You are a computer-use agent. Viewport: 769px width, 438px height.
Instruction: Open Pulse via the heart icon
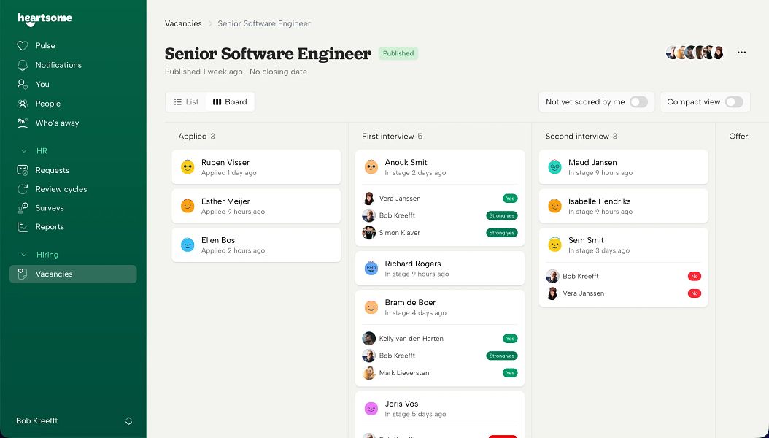click(22, 45)
